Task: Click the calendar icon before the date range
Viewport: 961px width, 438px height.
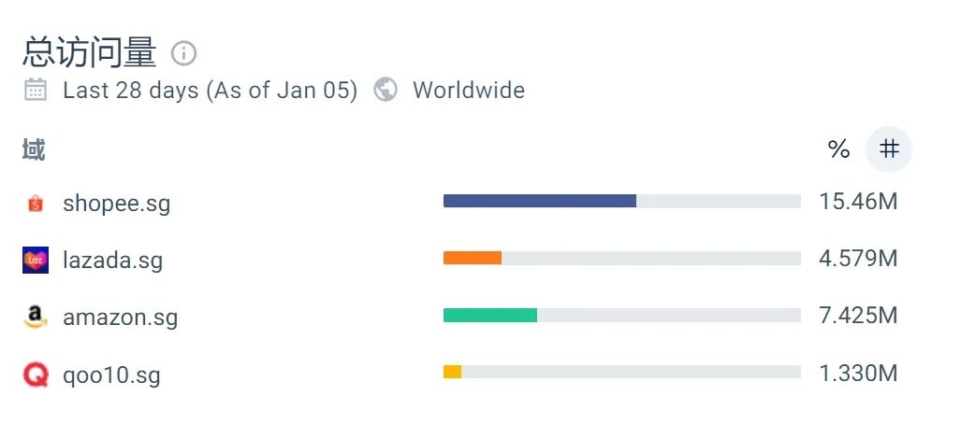Action: click(x=36, y=90)
